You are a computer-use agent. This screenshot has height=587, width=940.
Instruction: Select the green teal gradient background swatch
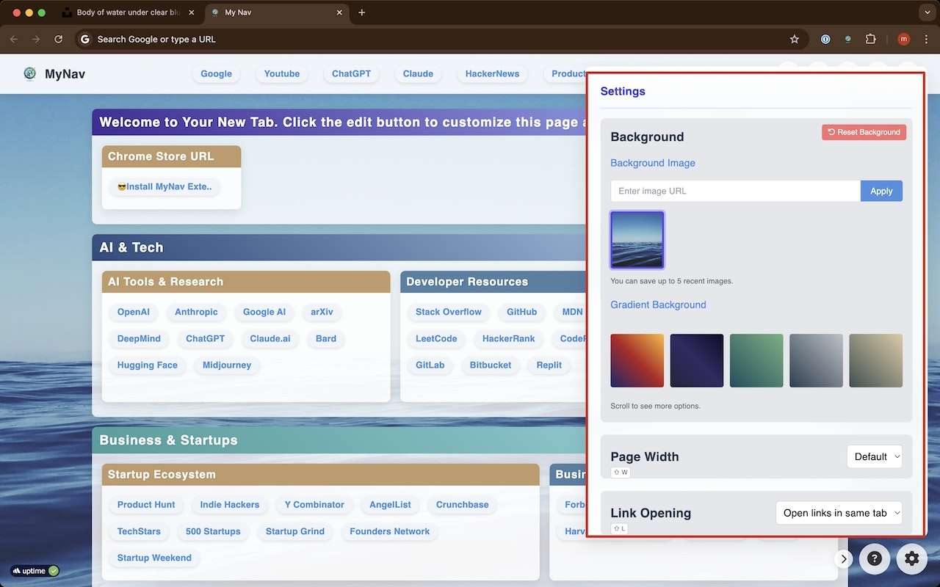pos(756,360)
